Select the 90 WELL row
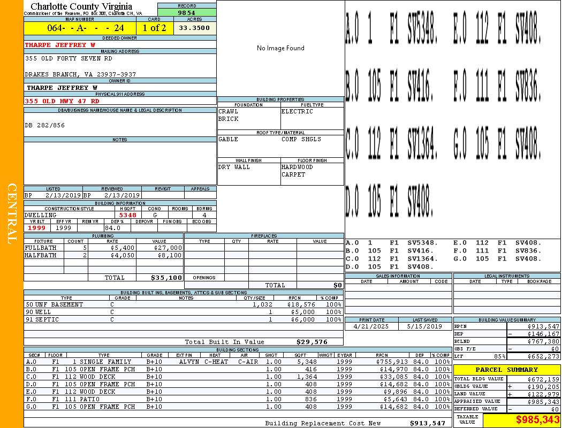The width and height of the screenshot is (562, 428). 184,312
